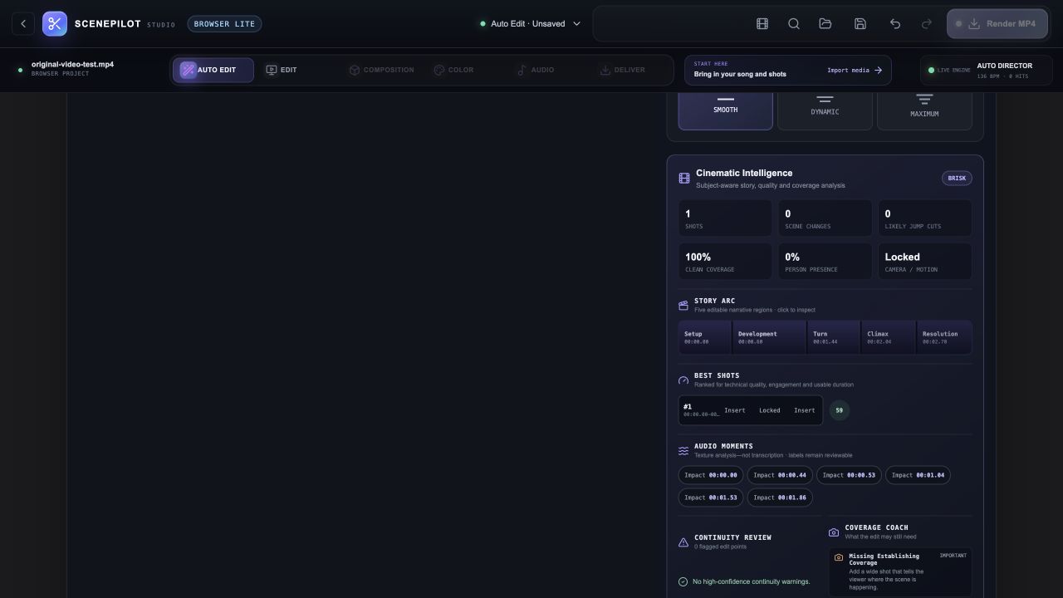Screen dimensions: 1063x598
Task: Open the Color tab
Action: point(453,70)
